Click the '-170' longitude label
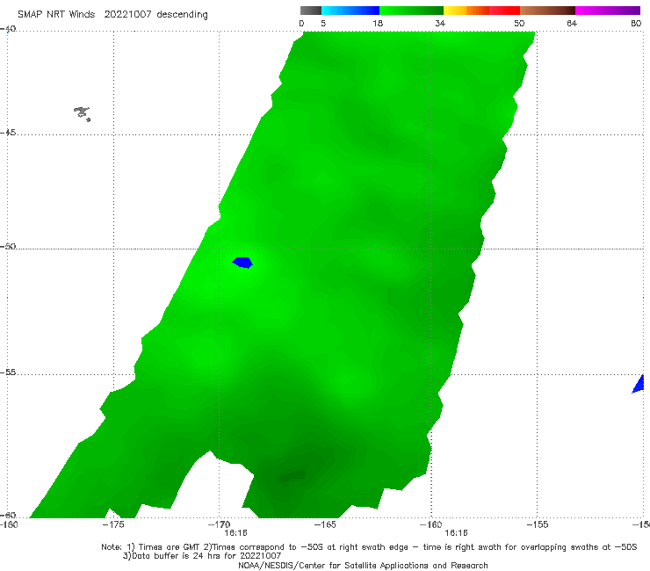 click(x=220, y=524)
